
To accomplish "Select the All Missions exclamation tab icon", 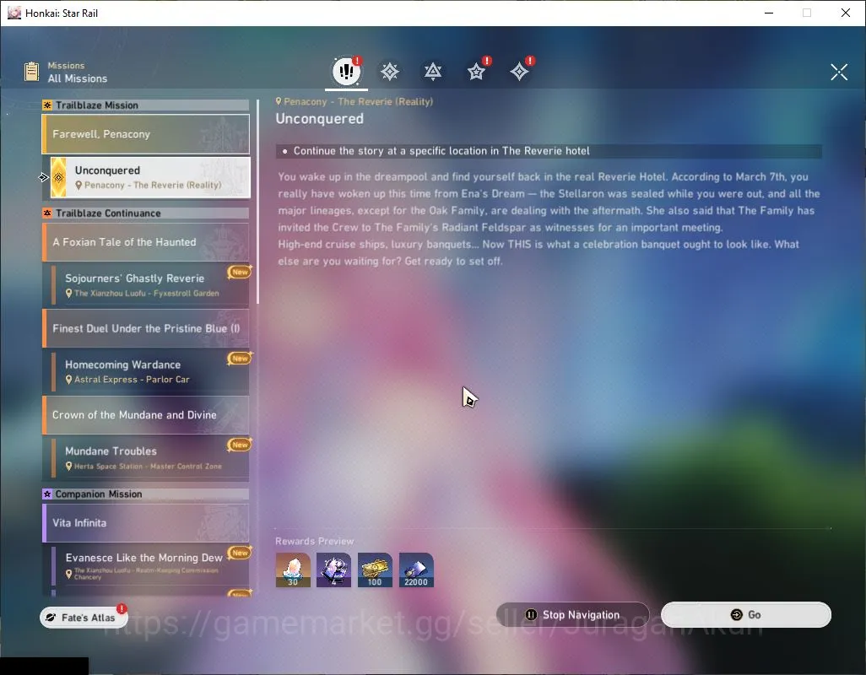I will 346,71.
